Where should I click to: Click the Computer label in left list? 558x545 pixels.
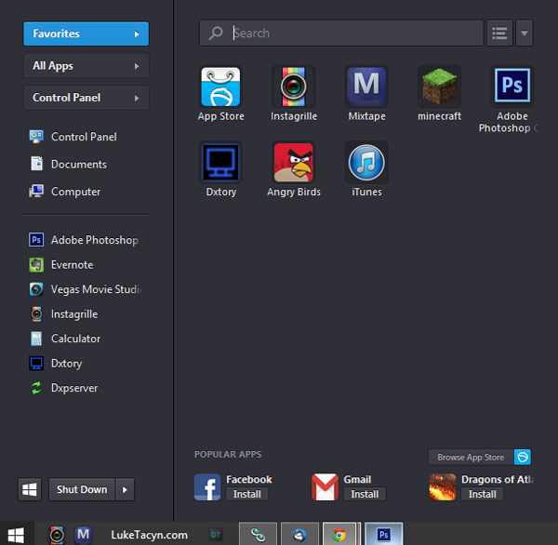(x=75, y=192)
